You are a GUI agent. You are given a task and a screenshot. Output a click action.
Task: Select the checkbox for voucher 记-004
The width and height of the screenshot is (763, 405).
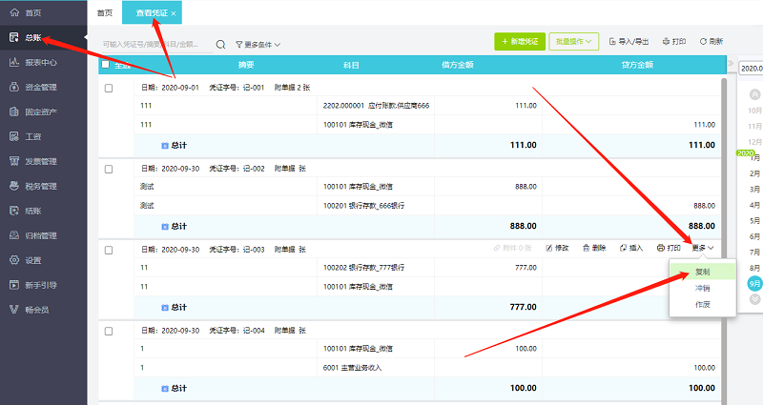109,331
